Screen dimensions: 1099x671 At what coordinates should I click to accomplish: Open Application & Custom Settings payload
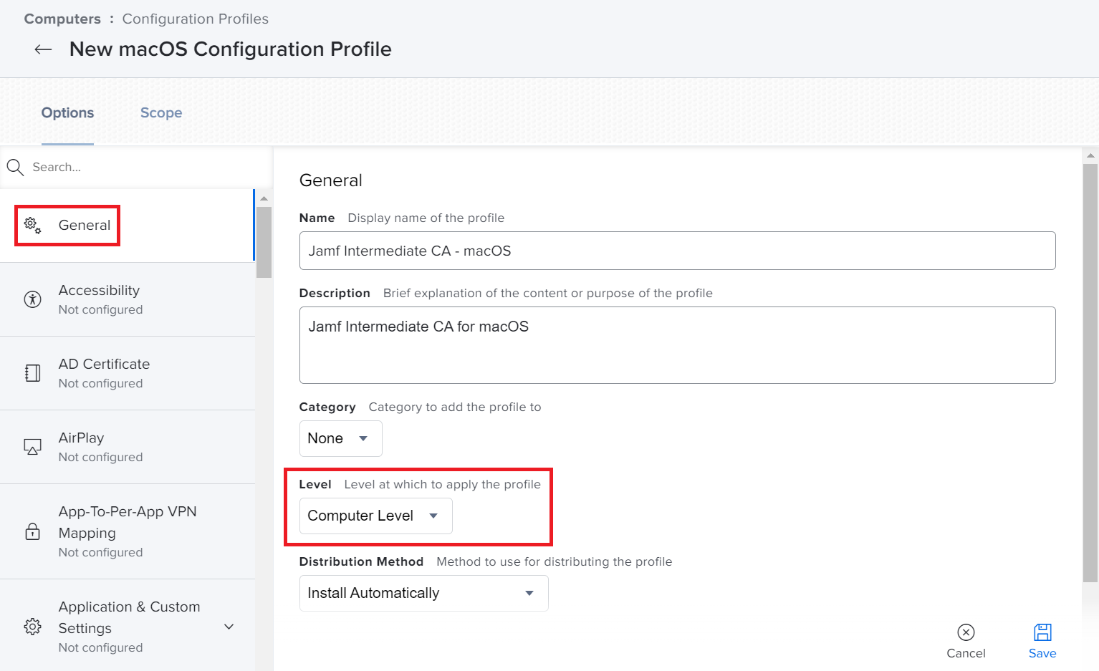click(x=128, y=626)
